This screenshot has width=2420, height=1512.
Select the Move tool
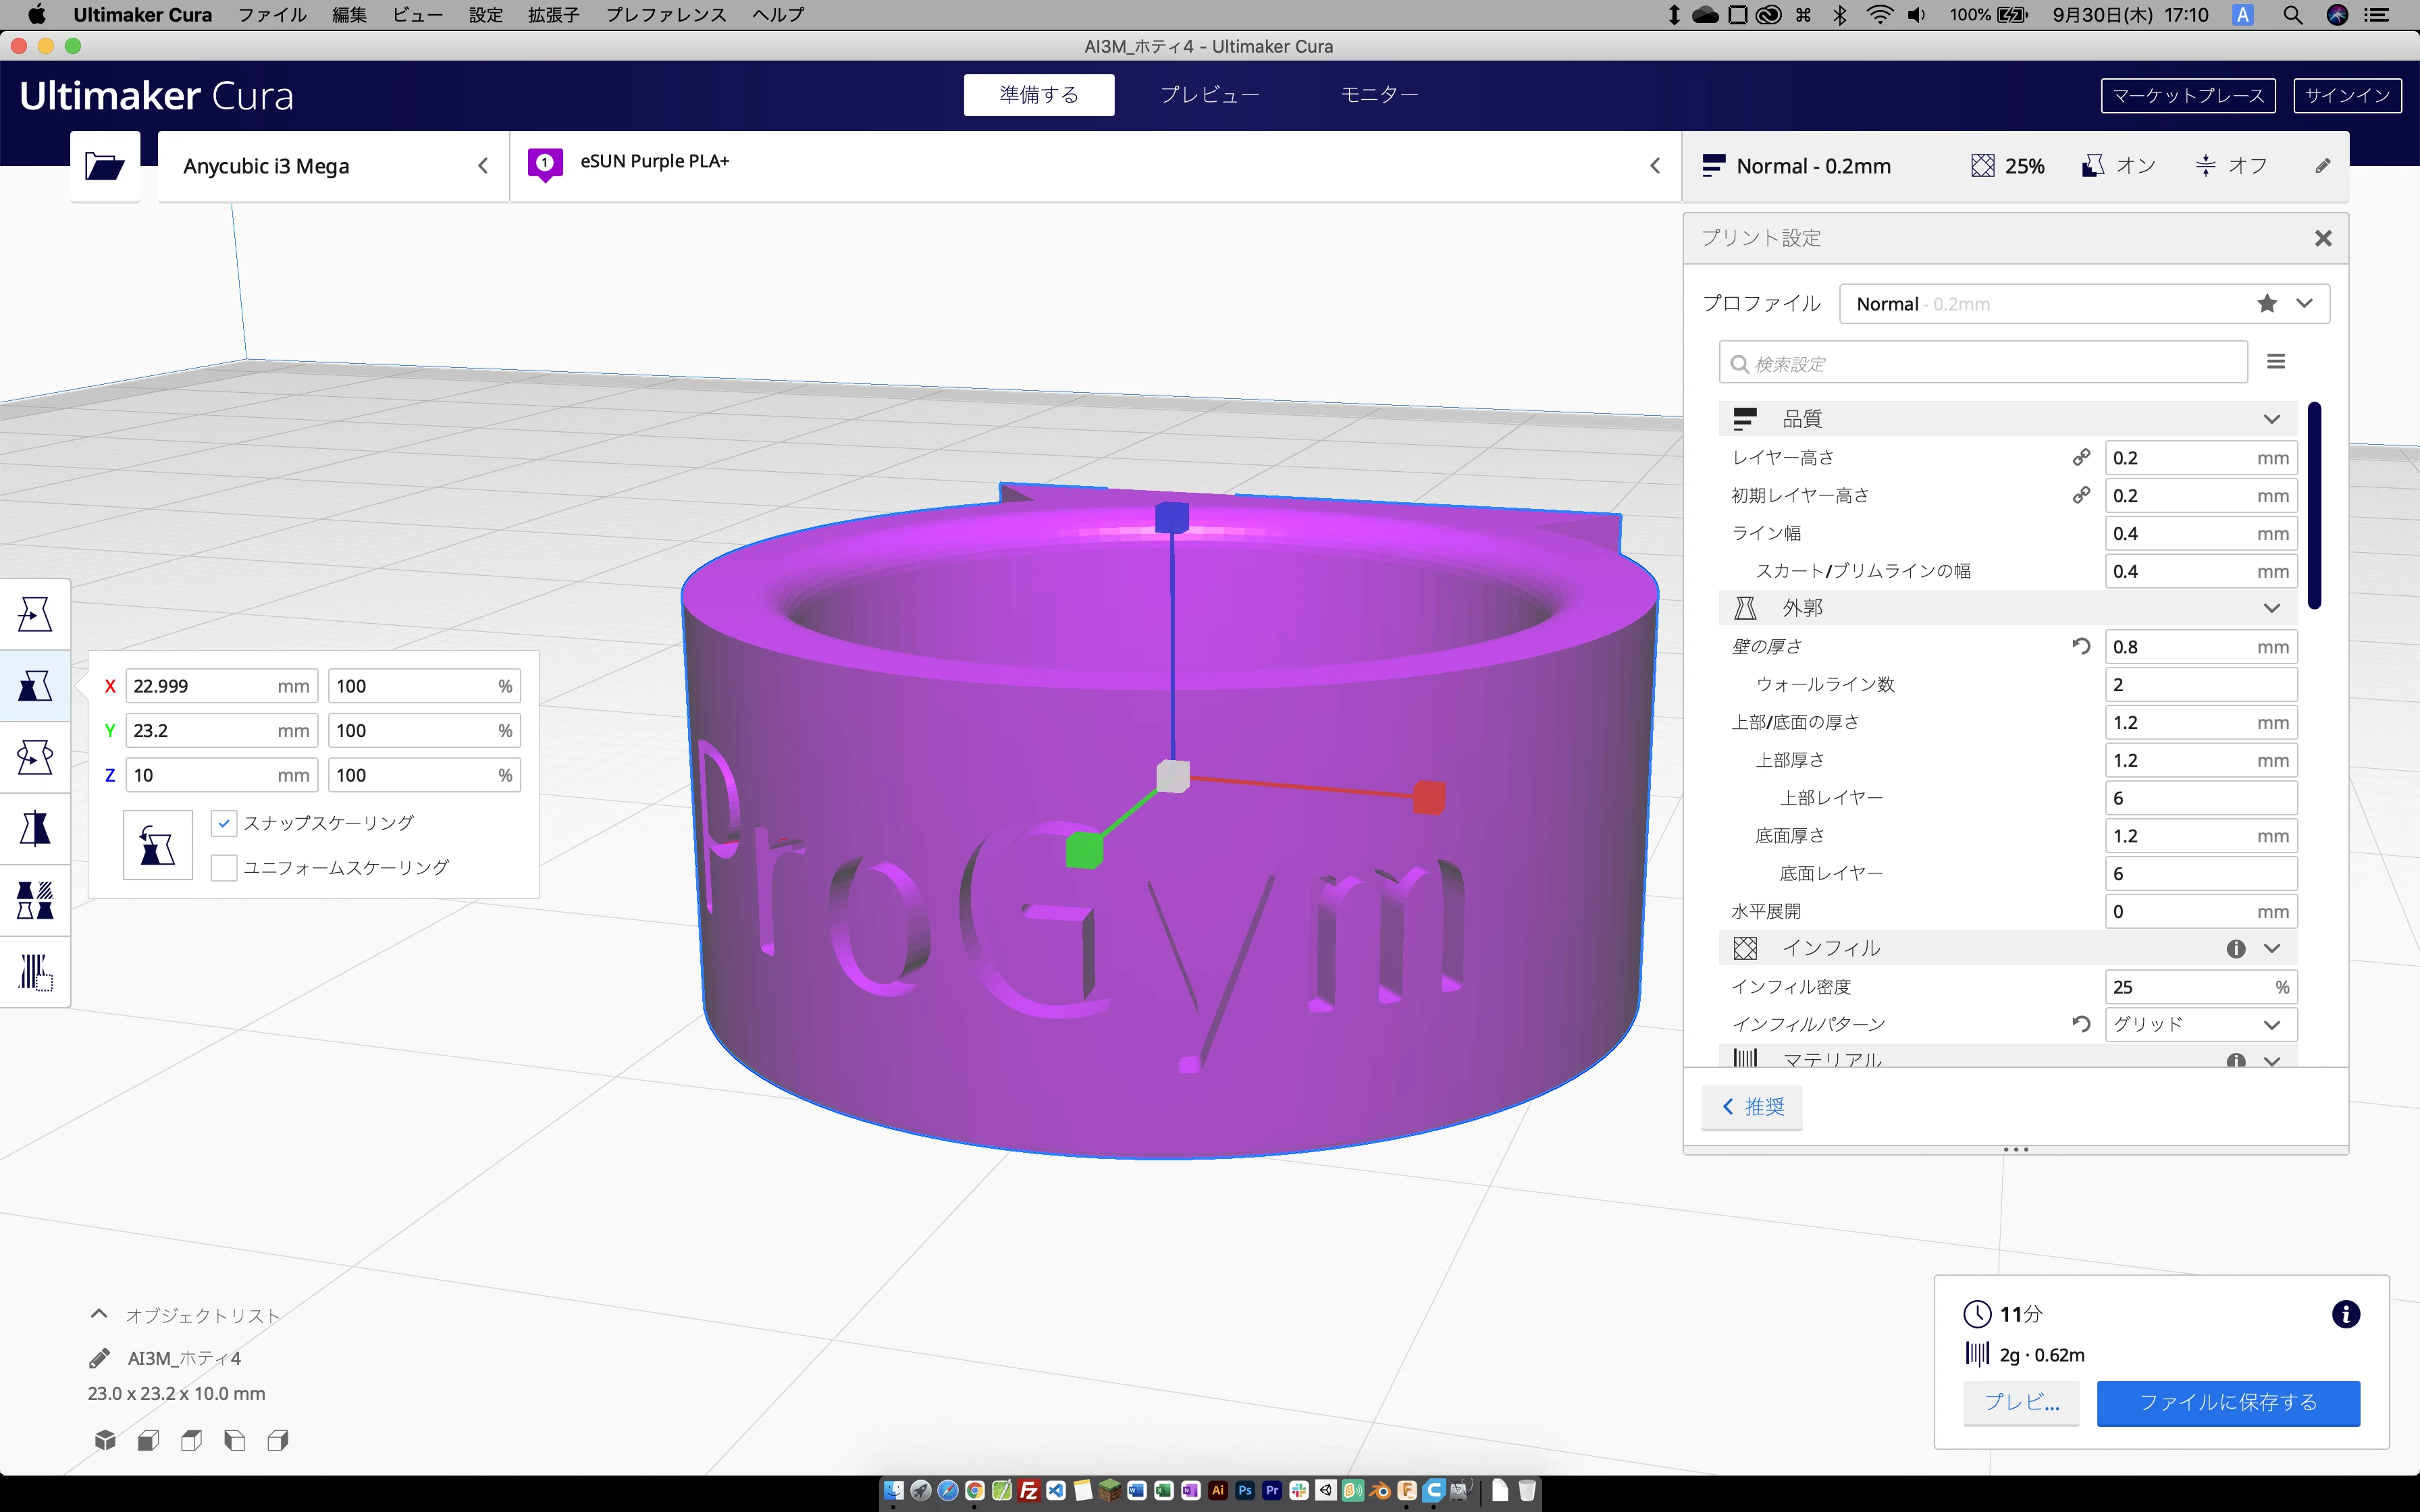click(x=35, y=613)
